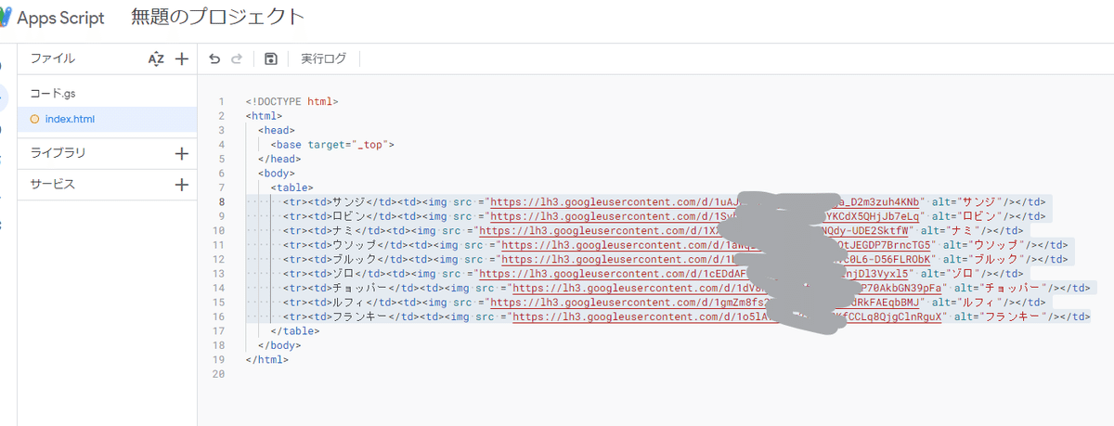Image resolution: width=1114 pixels, height=426 pixels.
Task: Open the コード.gs file
Action: pyautogui.click(x=52, y=94)
